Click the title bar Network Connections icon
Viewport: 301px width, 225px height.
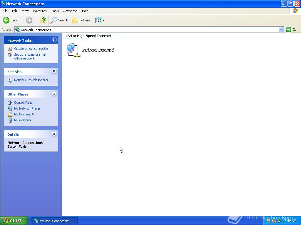point(3,4)
